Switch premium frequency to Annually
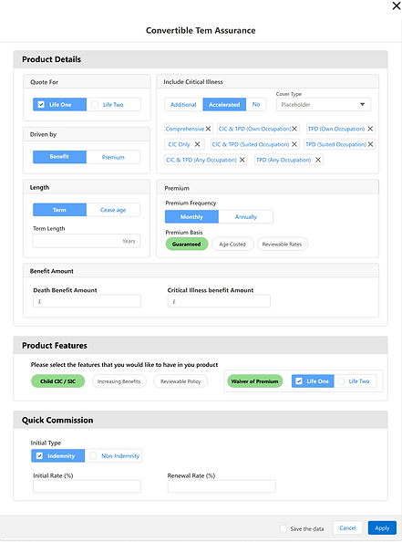 click(x=245, y=217)
